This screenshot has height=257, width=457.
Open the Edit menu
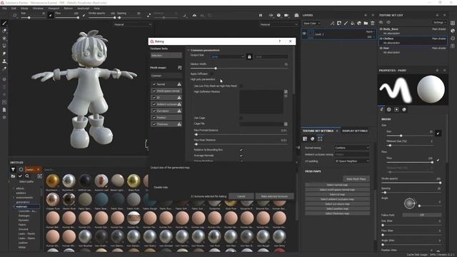[x=14, y=9]
